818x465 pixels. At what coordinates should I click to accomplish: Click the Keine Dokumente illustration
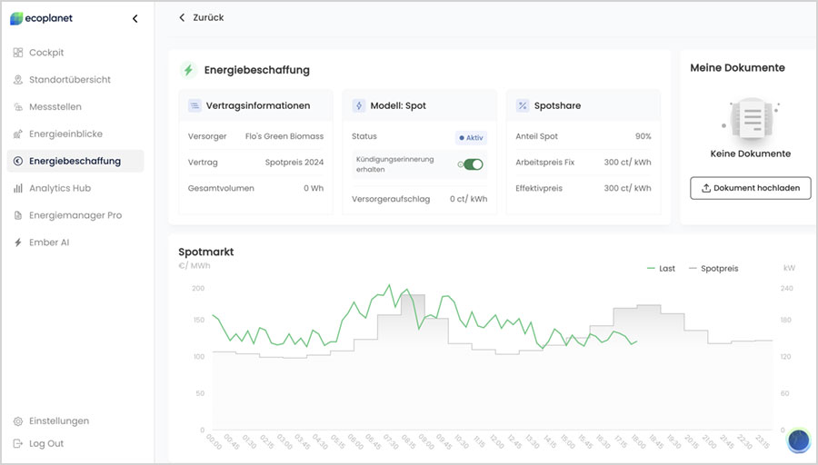click(x=752, y=119)
